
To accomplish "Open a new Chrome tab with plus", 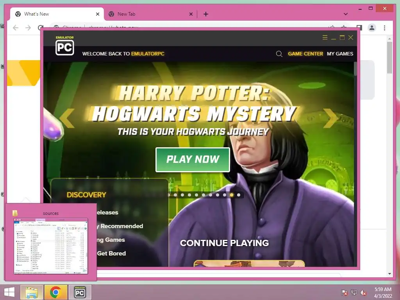I will 206,14.
